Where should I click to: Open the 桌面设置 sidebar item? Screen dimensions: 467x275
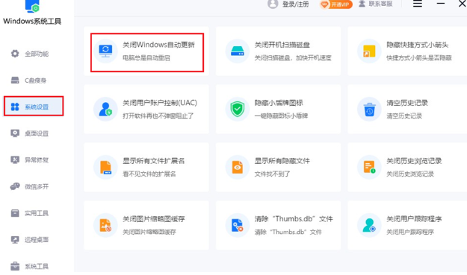point(29,133)
